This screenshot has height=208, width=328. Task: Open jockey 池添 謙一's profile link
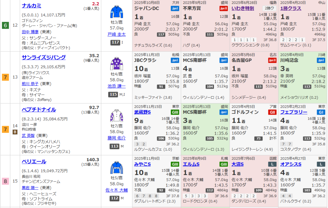pyautogui.click(x=117, y=86)
